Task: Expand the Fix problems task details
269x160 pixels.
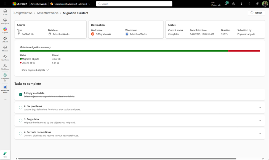Action: (260, 107)
